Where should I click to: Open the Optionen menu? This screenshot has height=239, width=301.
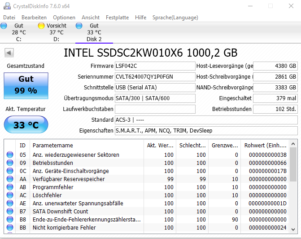tap(64, 18)
